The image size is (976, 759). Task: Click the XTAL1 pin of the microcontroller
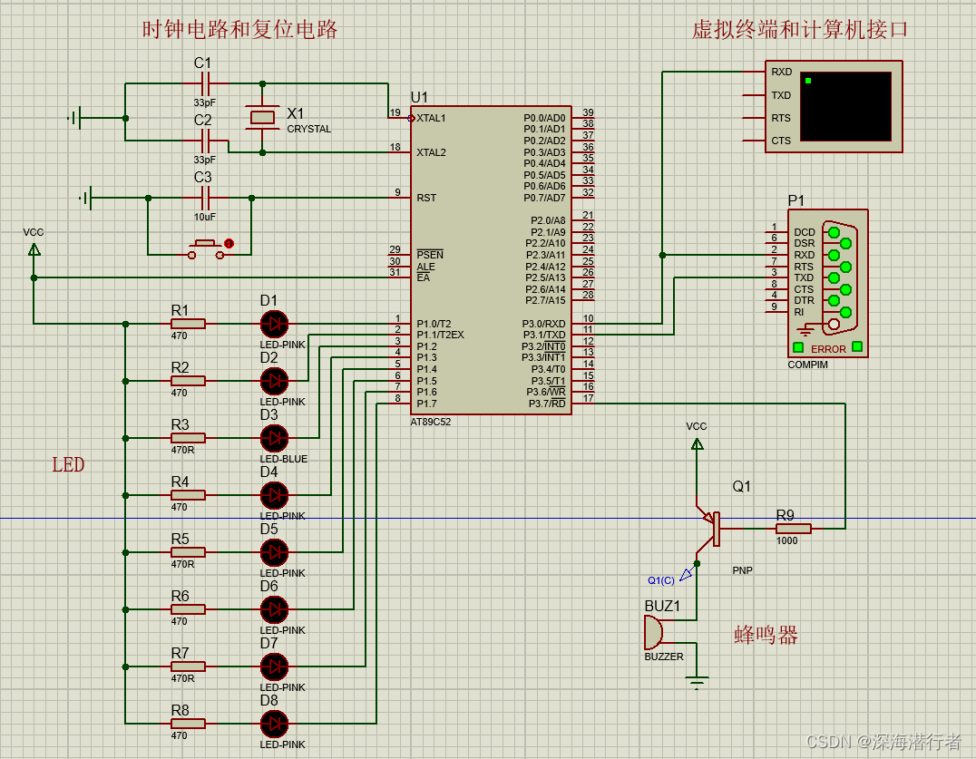point(428,118)
